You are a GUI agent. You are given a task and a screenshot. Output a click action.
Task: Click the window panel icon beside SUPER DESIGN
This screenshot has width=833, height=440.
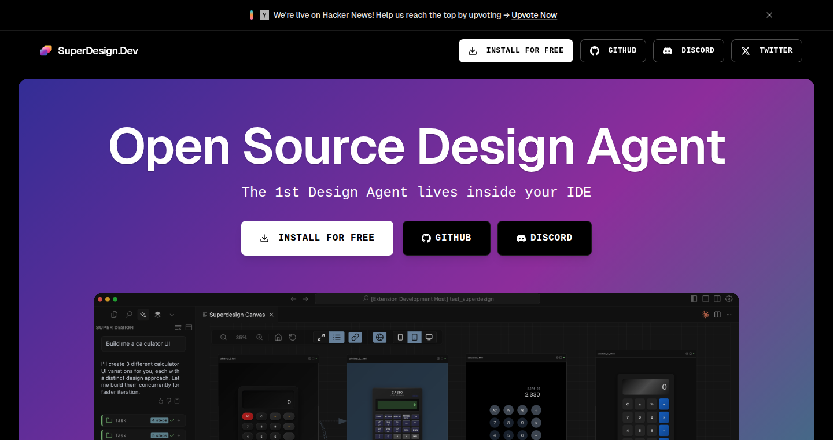point(189,327)
